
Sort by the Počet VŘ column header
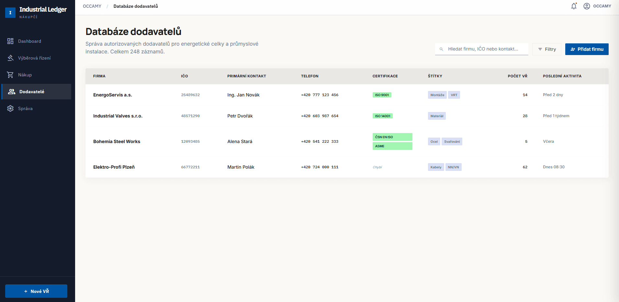pos(517,76)
